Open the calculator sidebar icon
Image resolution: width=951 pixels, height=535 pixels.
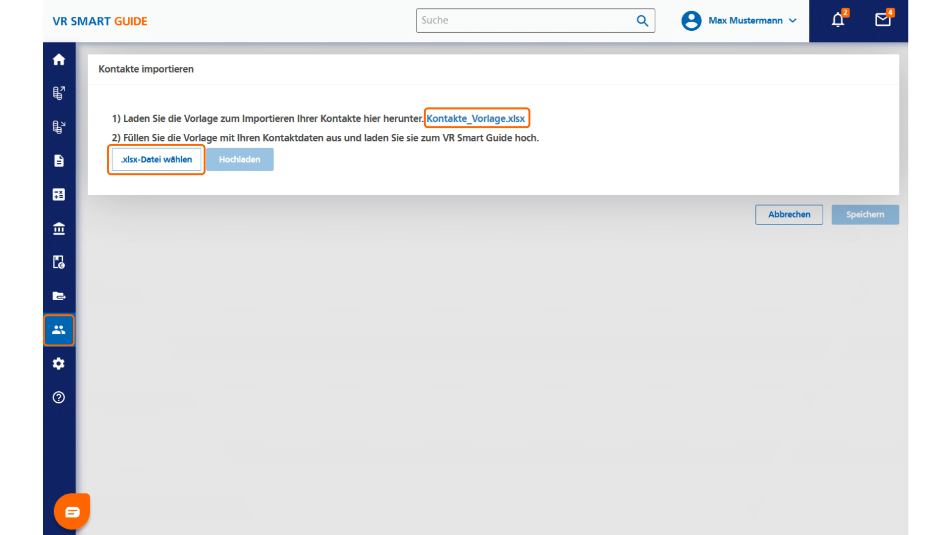(59, 195)
